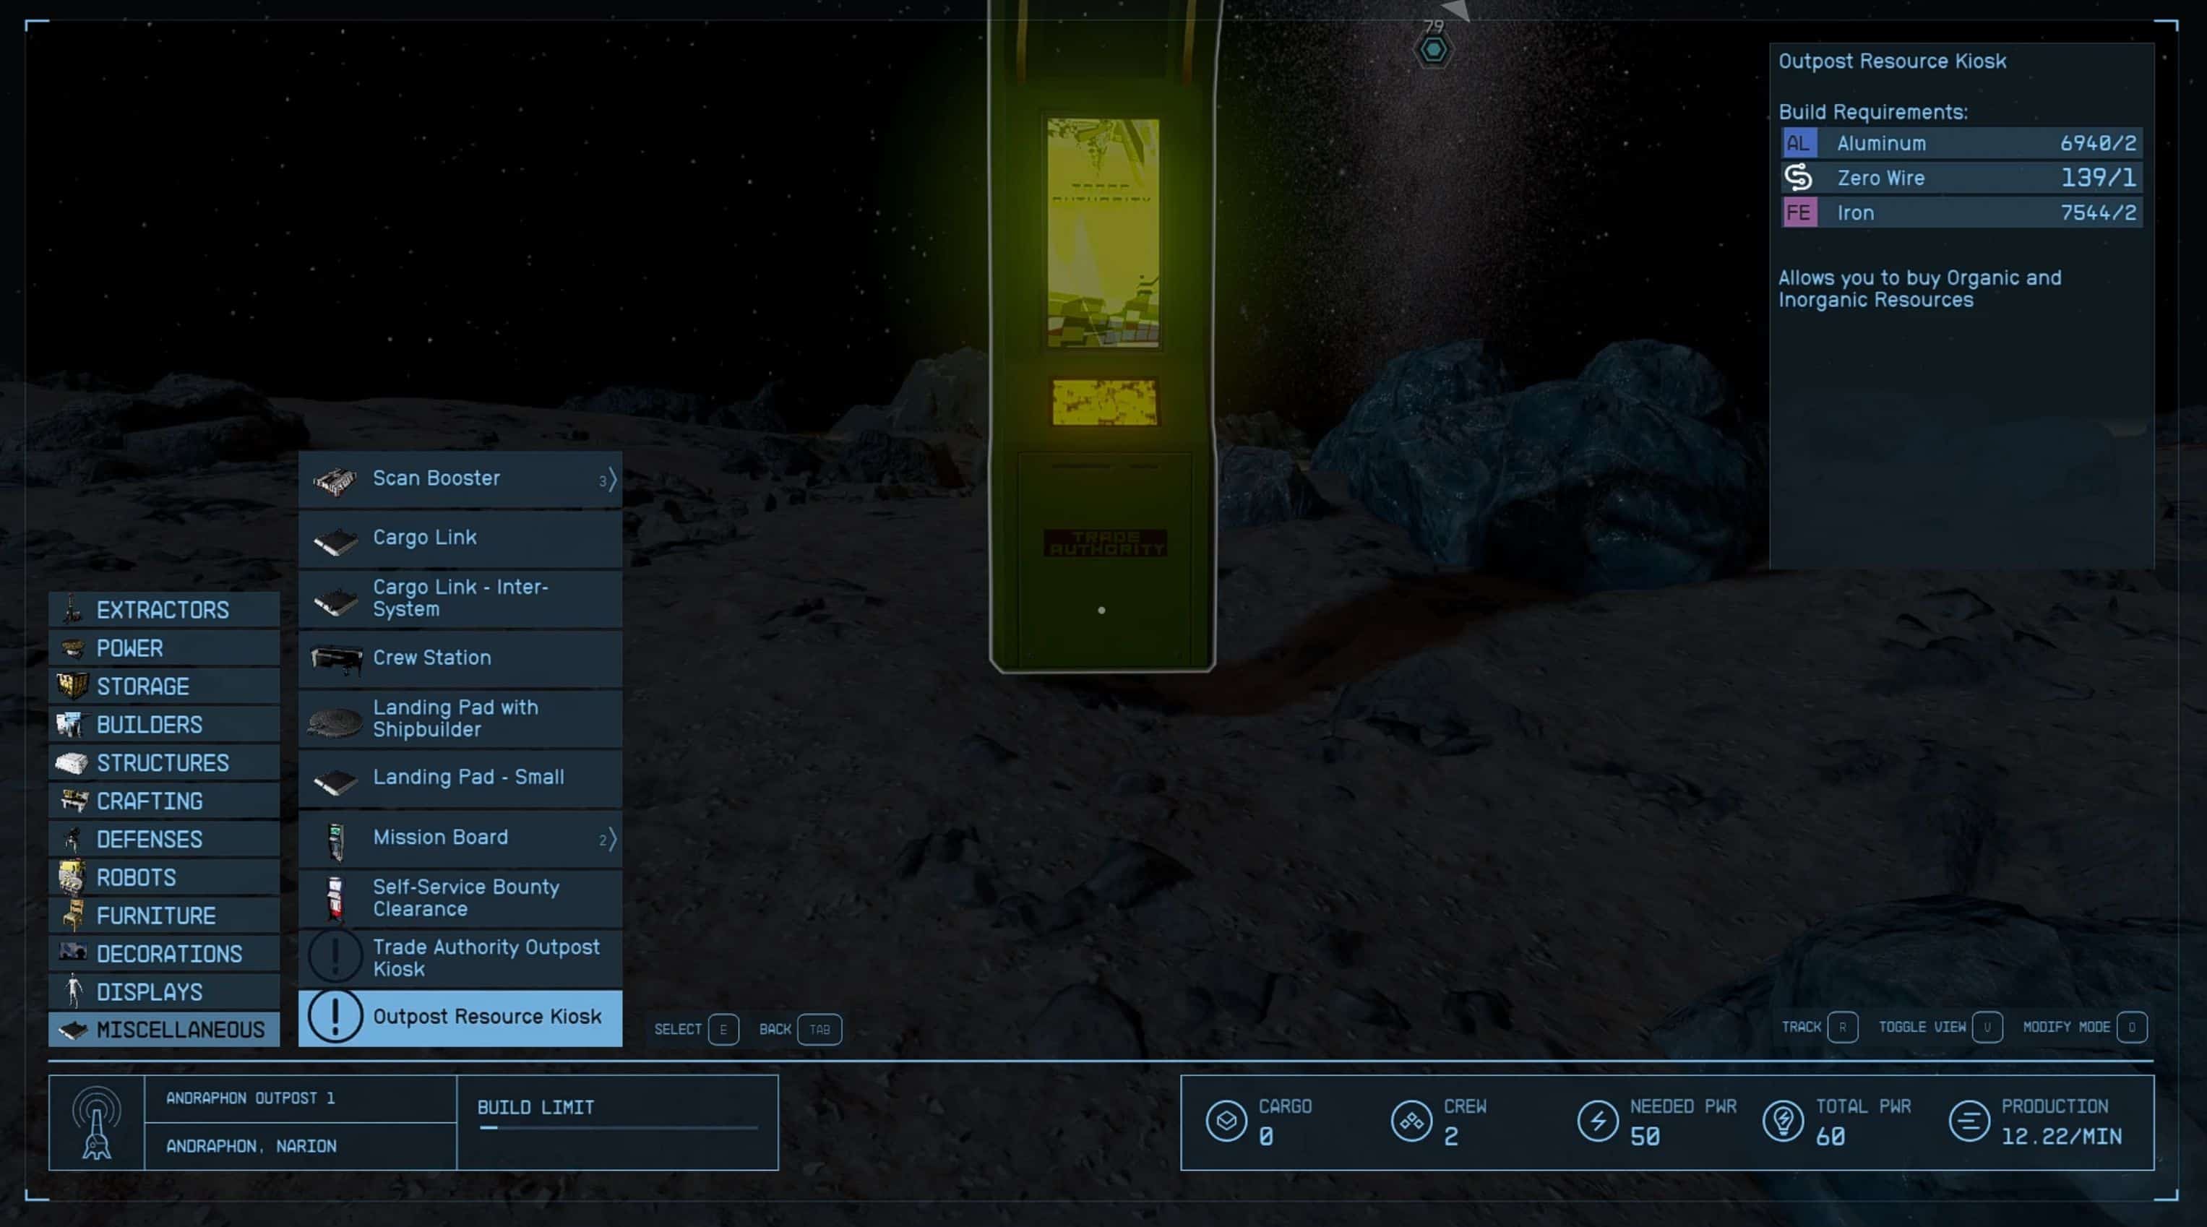This screenshot has height=1227, width=2207.
Task: Click the Trade Authority Outpost Kiosk warning icon
Action: click(x=335, y=956)
